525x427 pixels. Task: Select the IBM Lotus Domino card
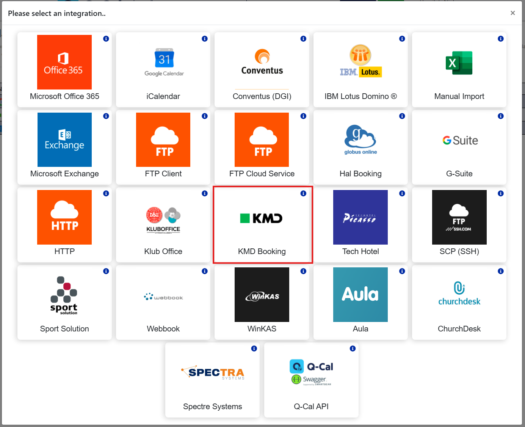[360, 70]
